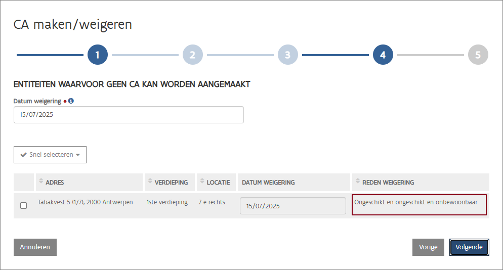Proceed with the Volgende button
The image size is (503, 270).
point(469,247)
